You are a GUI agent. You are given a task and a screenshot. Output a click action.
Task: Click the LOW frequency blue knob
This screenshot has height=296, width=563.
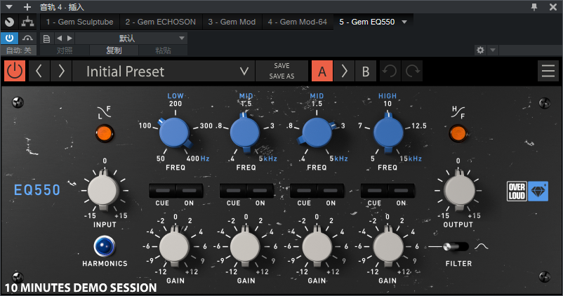click(175, 133)
